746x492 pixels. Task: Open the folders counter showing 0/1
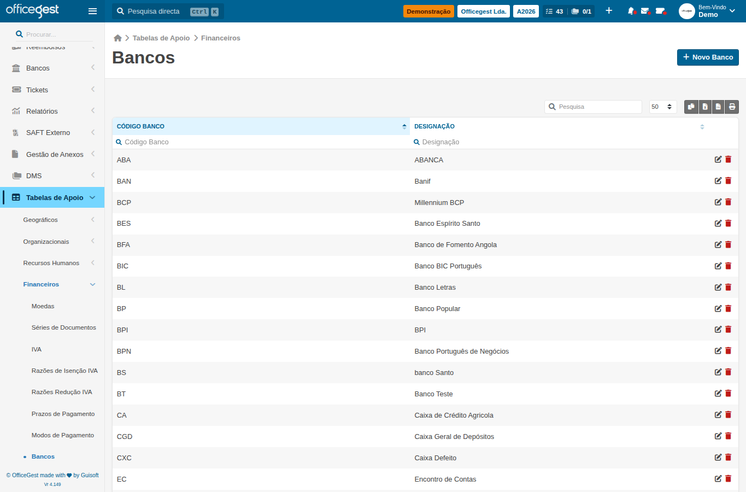pyautogui.click(x=581, y=11)
